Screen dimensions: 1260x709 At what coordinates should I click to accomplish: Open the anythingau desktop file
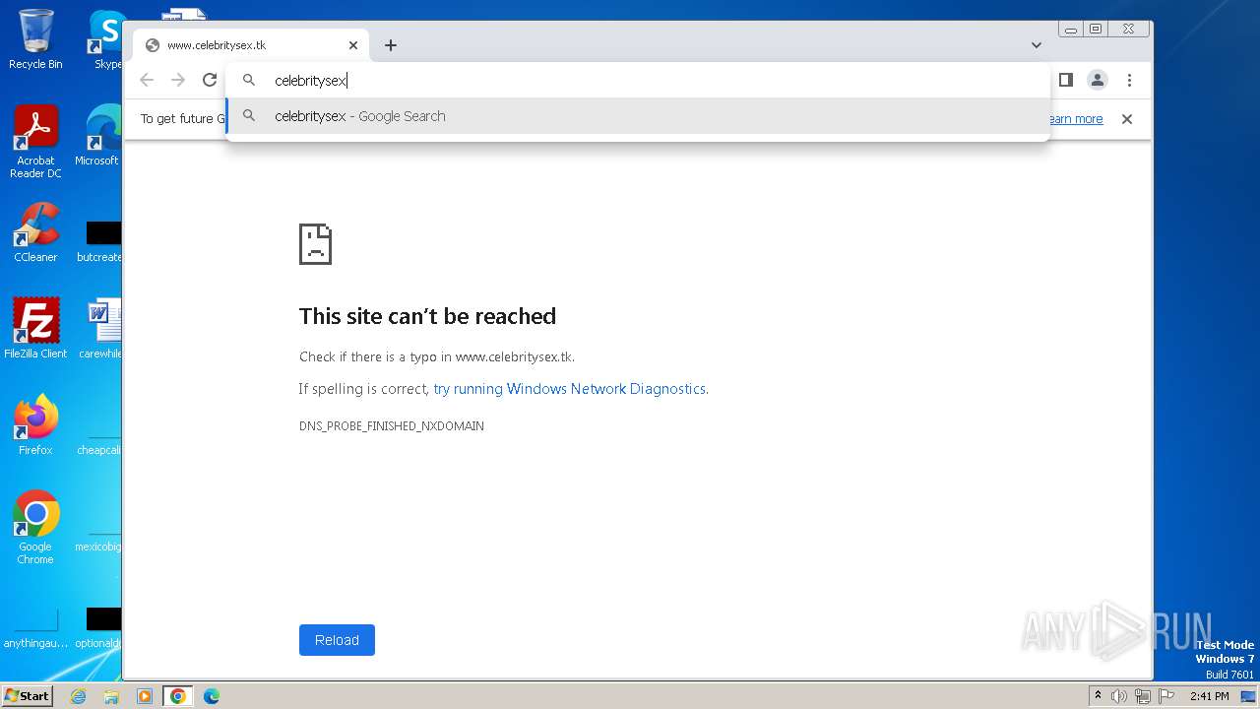tap(35, 630)
